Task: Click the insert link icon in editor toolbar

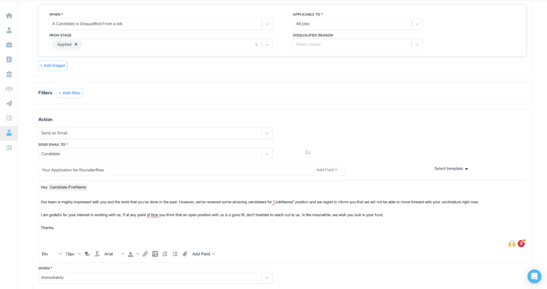Action: [x=145, y=254]
